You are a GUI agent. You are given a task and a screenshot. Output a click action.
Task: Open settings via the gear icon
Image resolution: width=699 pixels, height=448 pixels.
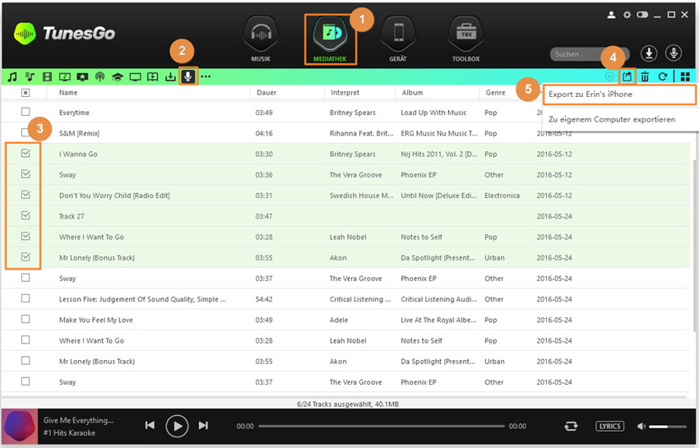coord(627,15)
